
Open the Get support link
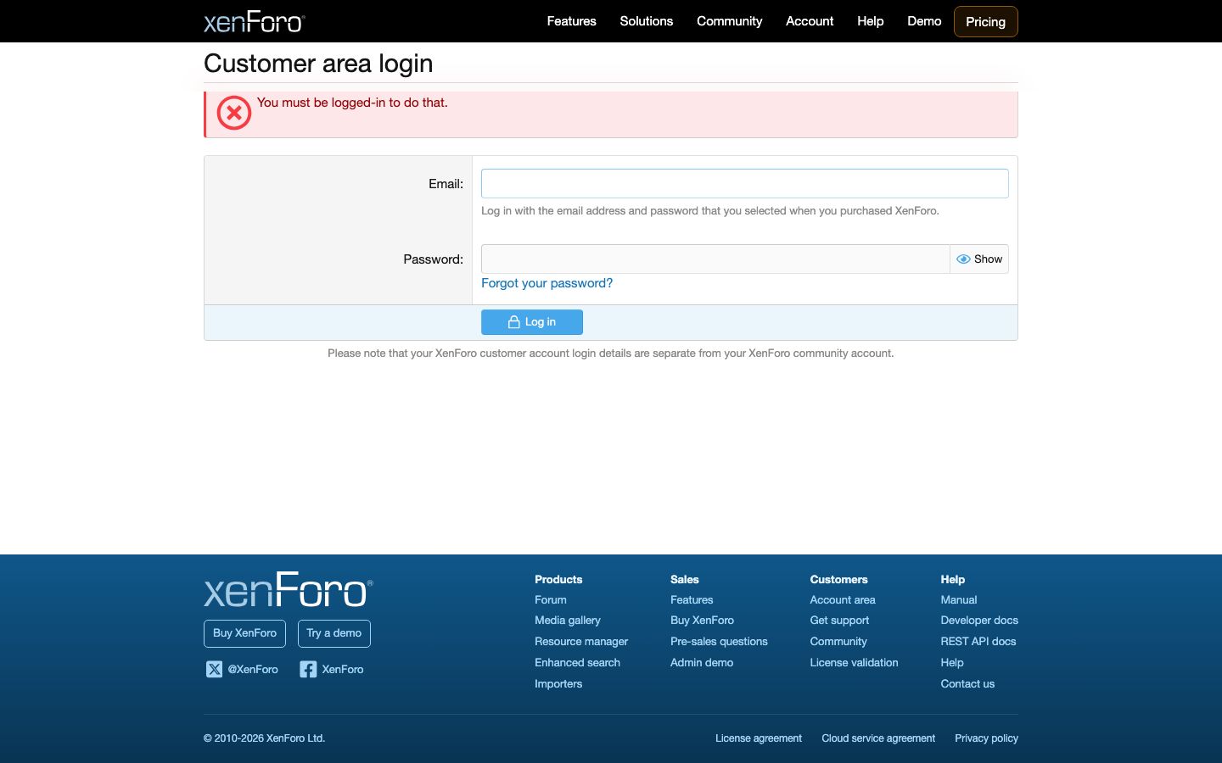coord(839,621)
